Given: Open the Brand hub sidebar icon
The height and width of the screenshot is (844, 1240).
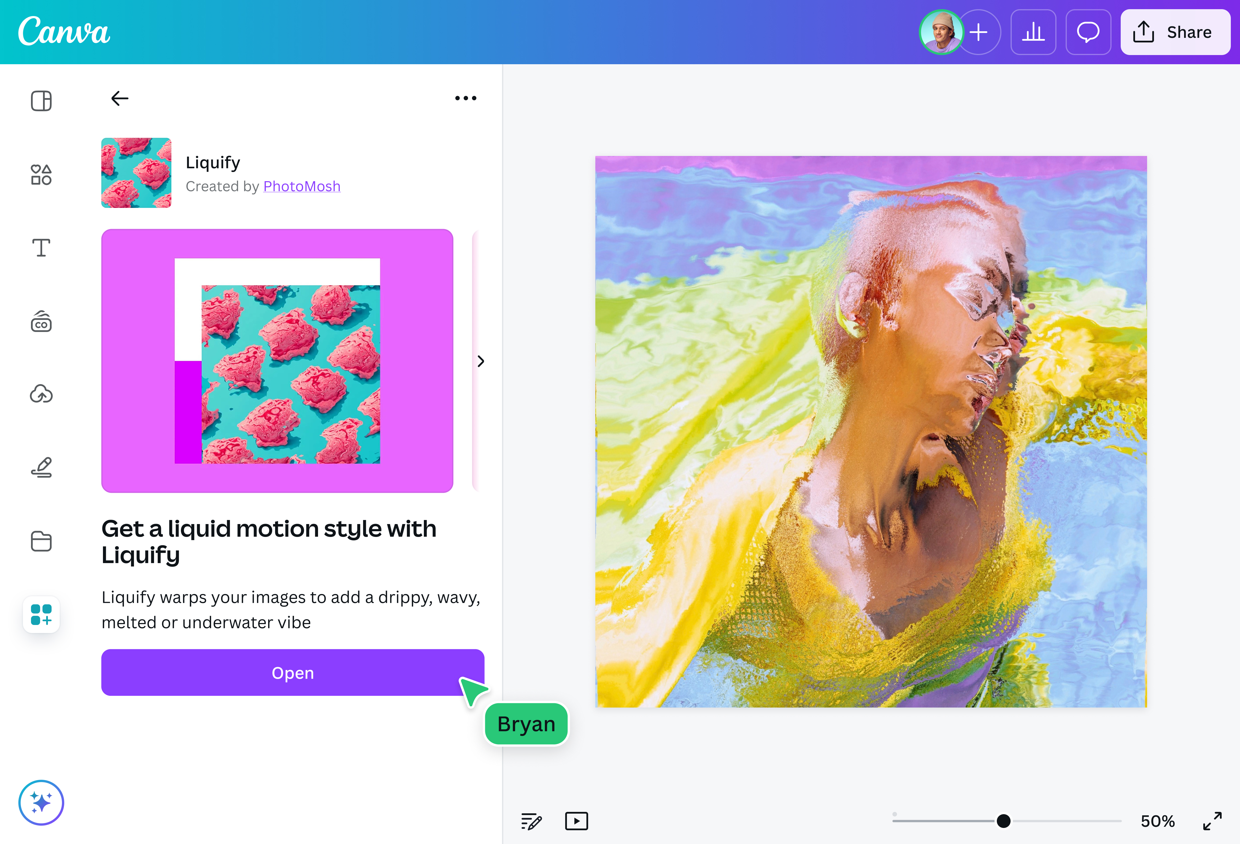Looking at the screenshot, I should [41, 322].
